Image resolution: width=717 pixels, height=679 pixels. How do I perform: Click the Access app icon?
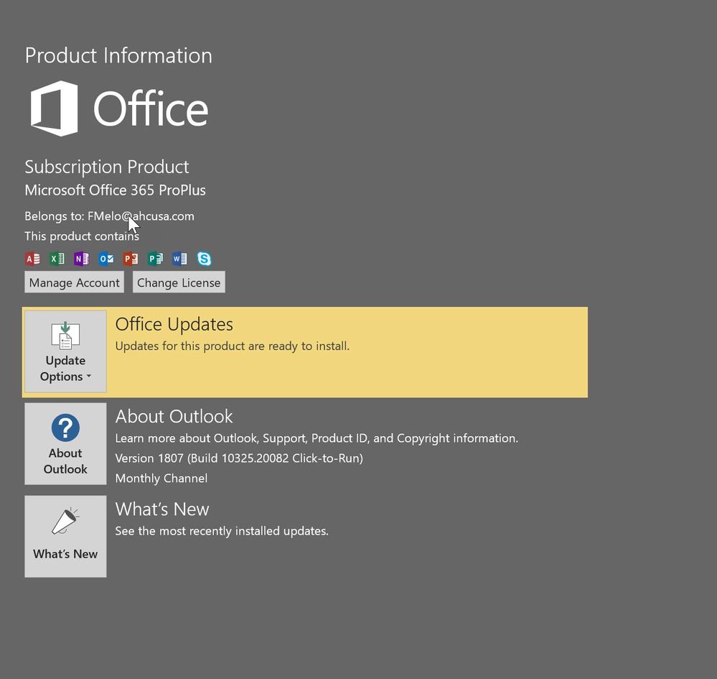(x=32, y=259)
